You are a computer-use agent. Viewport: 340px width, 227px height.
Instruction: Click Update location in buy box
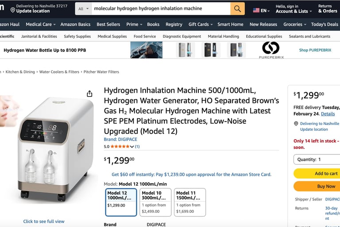click(314, 129)
